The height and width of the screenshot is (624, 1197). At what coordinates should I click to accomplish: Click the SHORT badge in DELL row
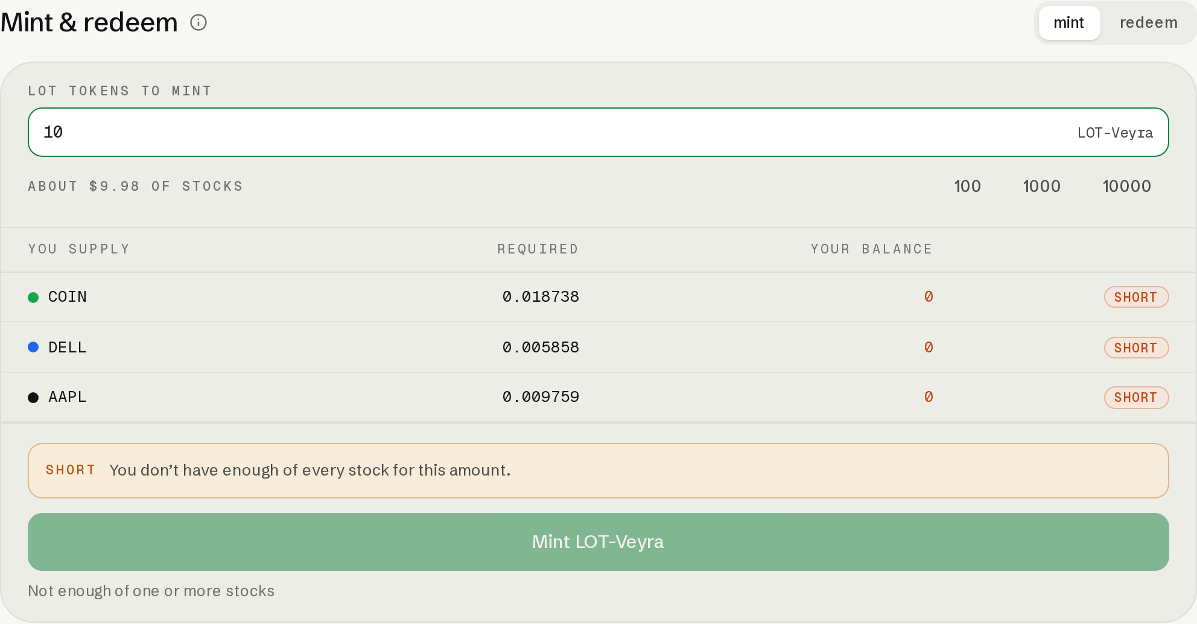(1136, 348)
